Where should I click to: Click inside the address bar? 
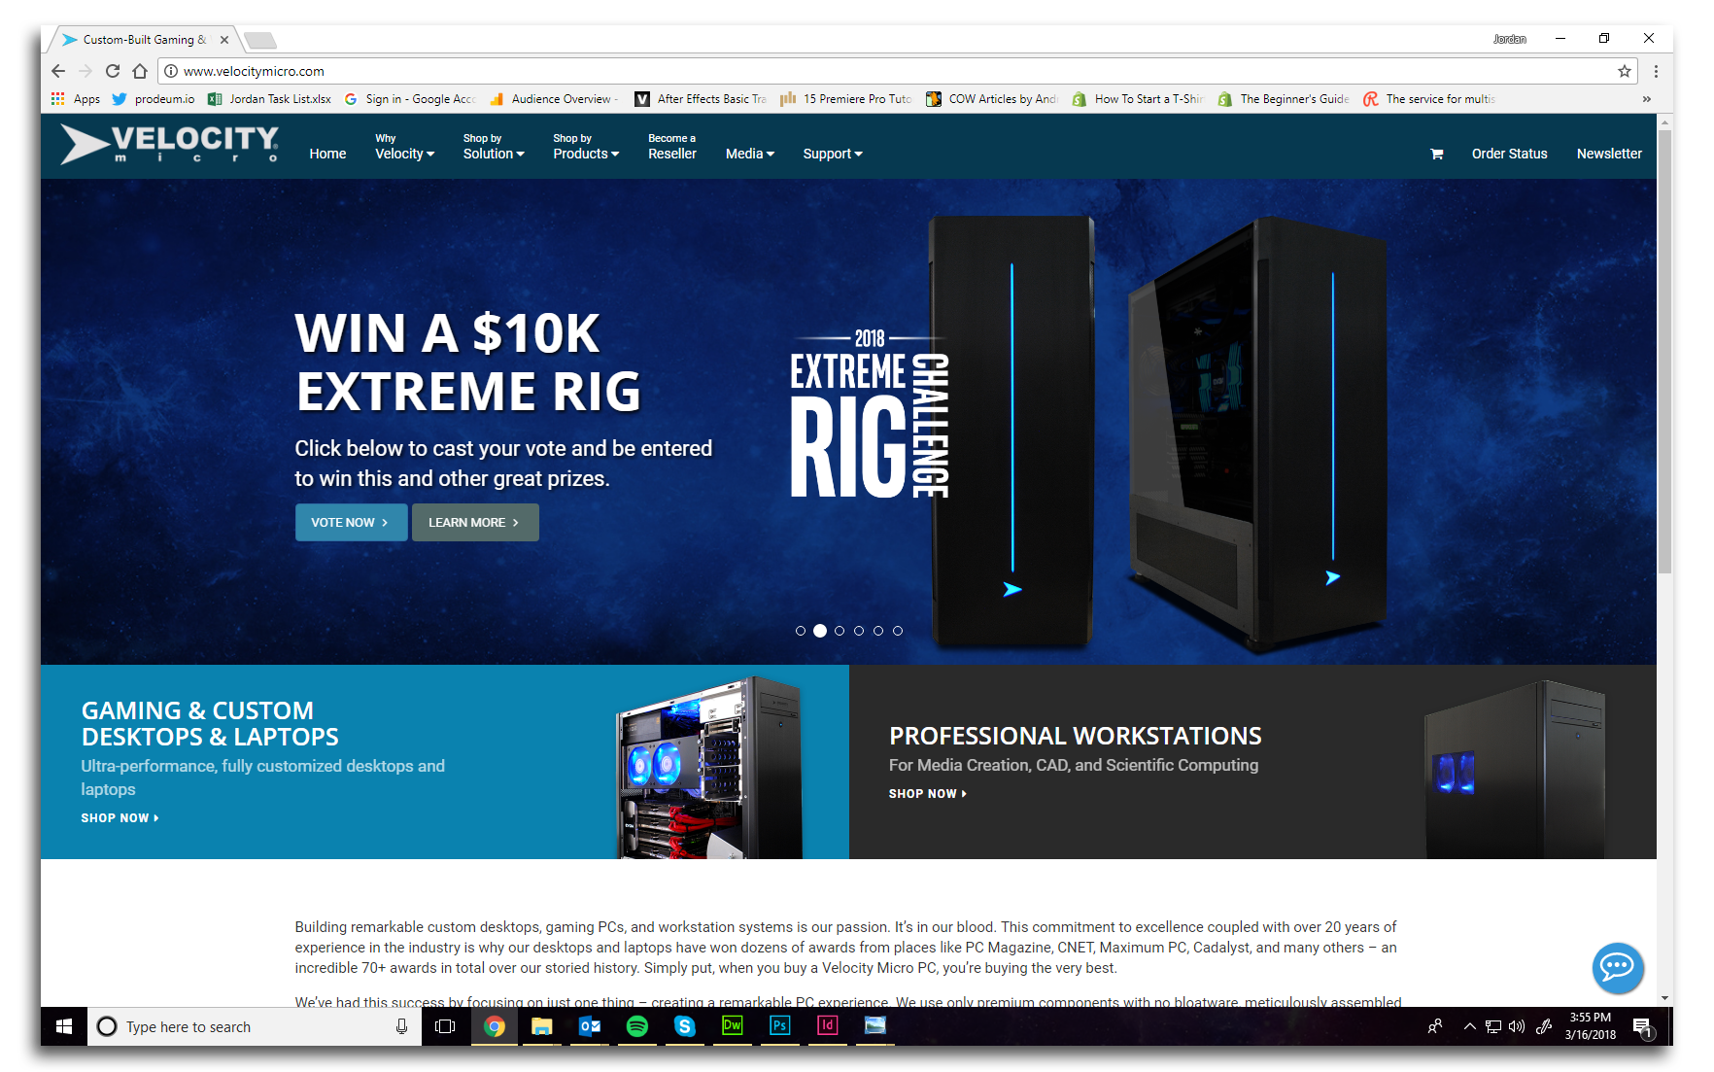pos(389,70)
